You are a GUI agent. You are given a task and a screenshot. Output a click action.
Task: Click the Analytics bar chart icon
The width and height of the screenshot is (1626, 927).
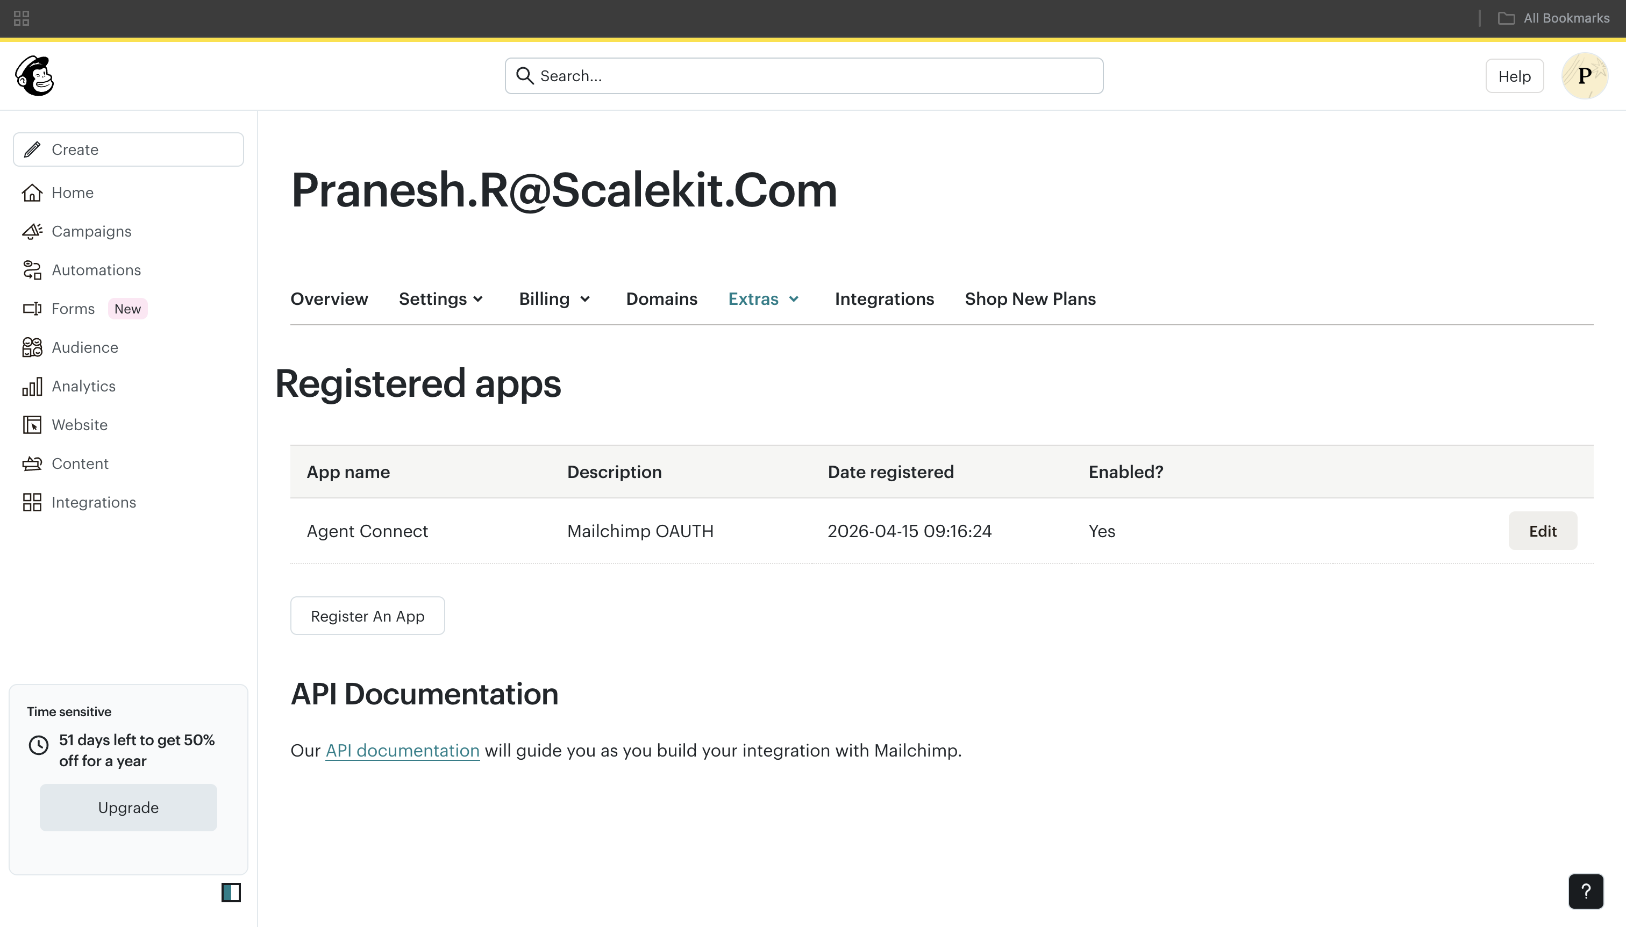pyautogui.click(x=32, y=387)
